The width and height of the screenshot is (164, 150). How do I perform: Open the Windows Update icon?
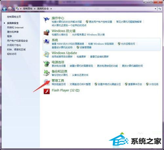(47, 54)
